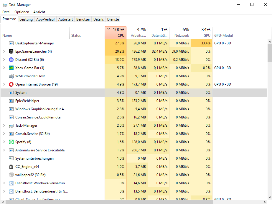Click the wallpaper32 (32 Bit) icon

11,175
